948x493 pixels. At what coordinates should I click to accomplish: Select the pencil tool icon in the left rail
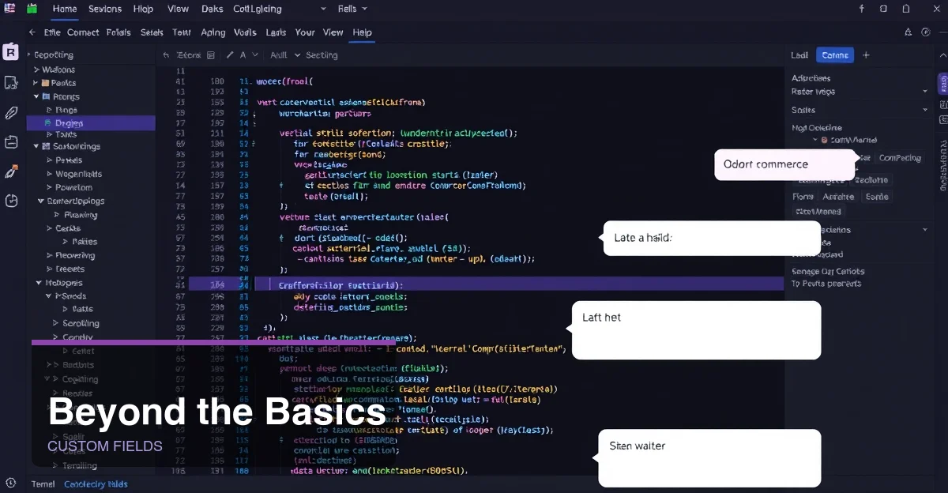(11, 113)
